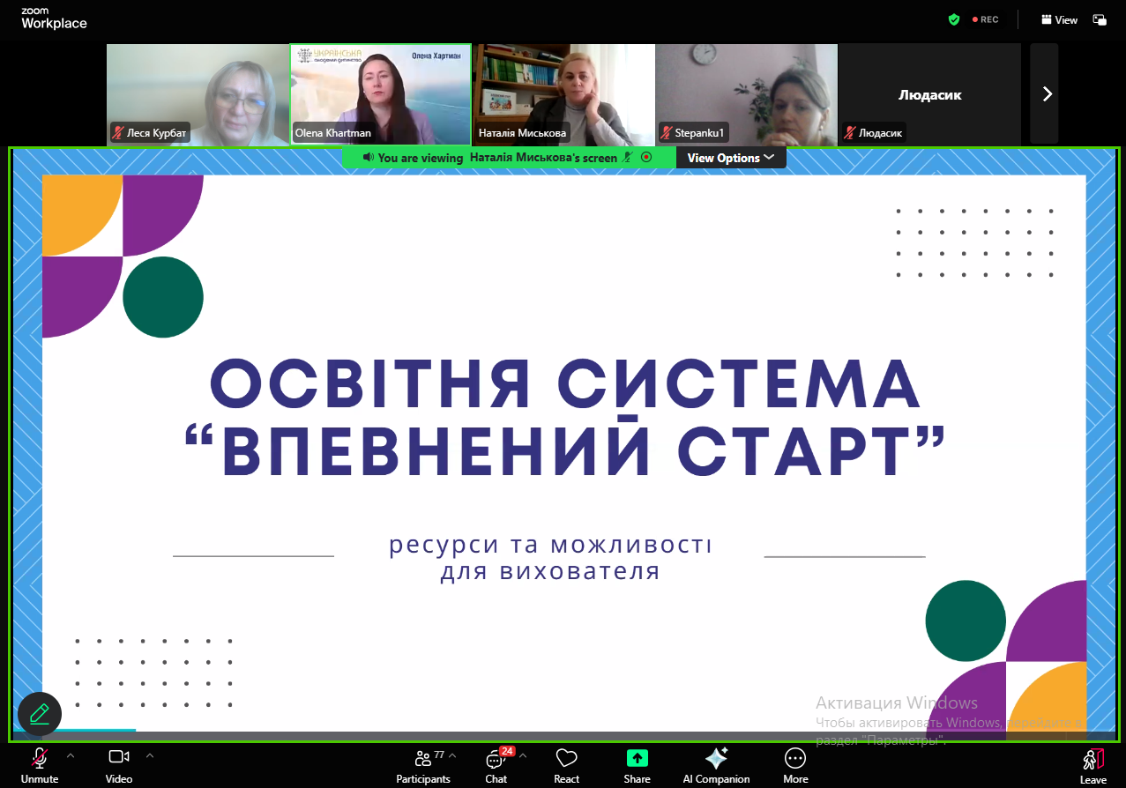
Task: Expand the audio options arrow beside Unmute
Action: coord(71,755)
